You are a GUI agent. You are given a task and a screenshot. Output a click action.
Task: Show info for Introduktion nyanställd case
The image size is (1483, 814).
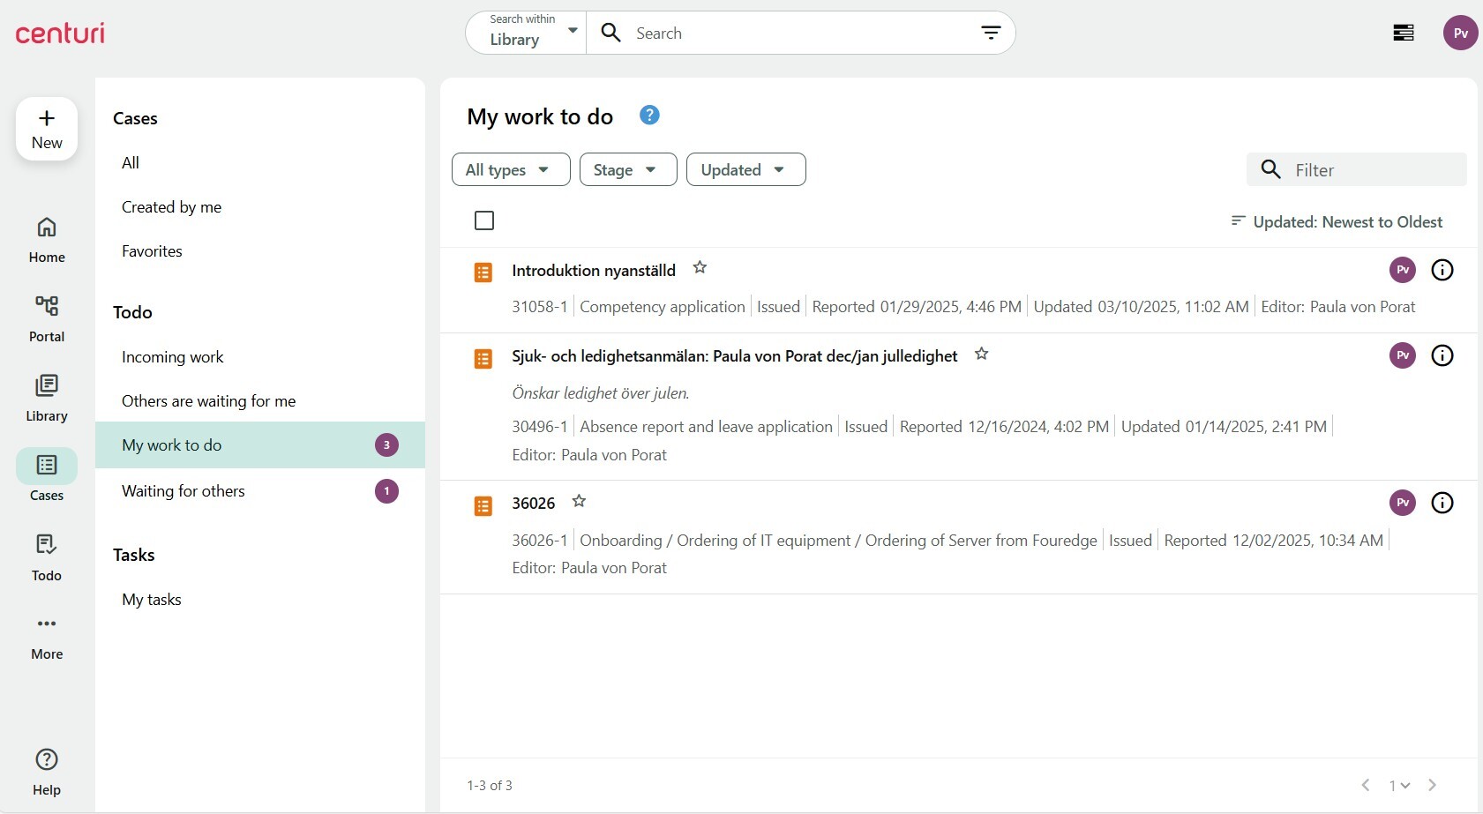pyautogui.click(x=1442, y=270)
